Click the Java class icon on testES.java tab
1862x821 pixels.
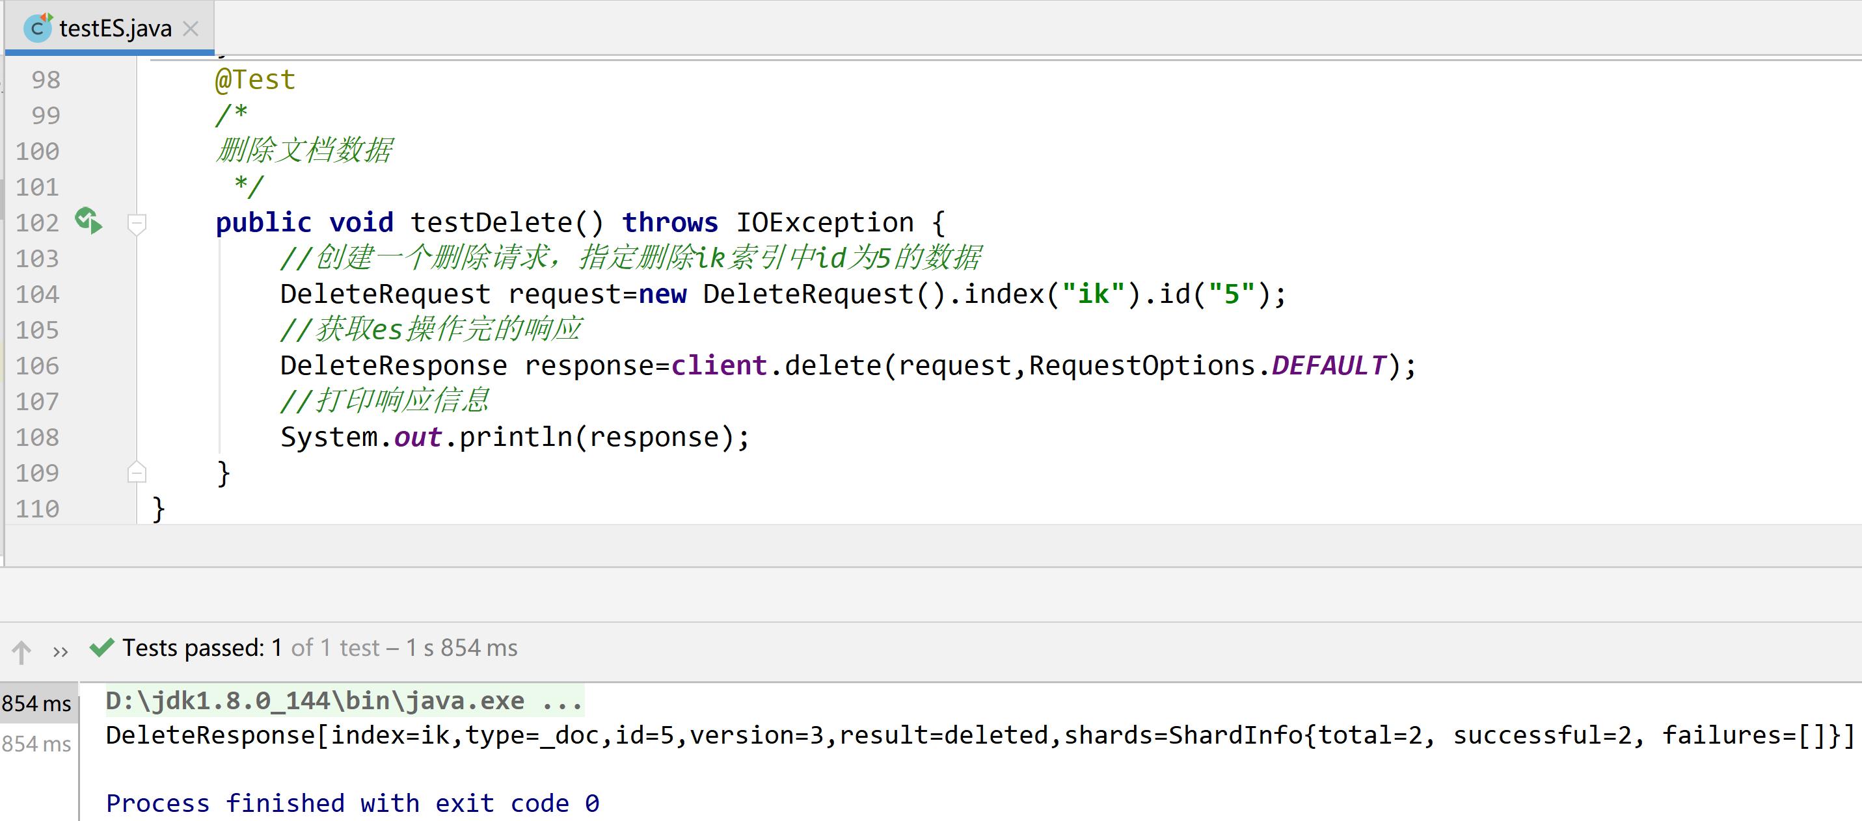[37, 28]
